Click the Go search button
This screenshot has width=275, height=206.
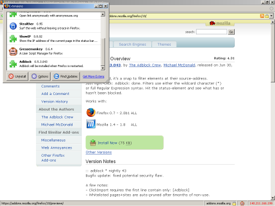click(x=231, y=32)
